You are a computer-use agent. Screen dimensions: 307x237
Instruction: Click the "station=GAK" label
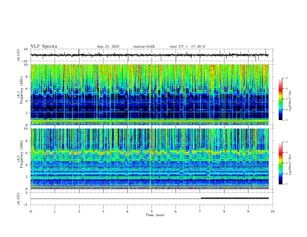(x=144, y=46)
